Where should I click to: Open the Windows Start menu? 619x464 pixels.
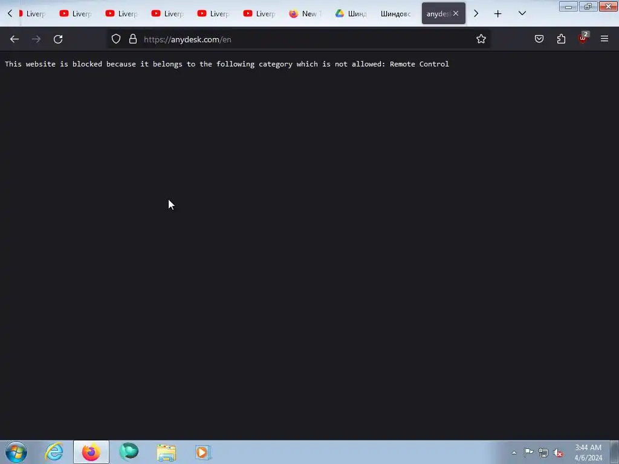pos(16,452)
